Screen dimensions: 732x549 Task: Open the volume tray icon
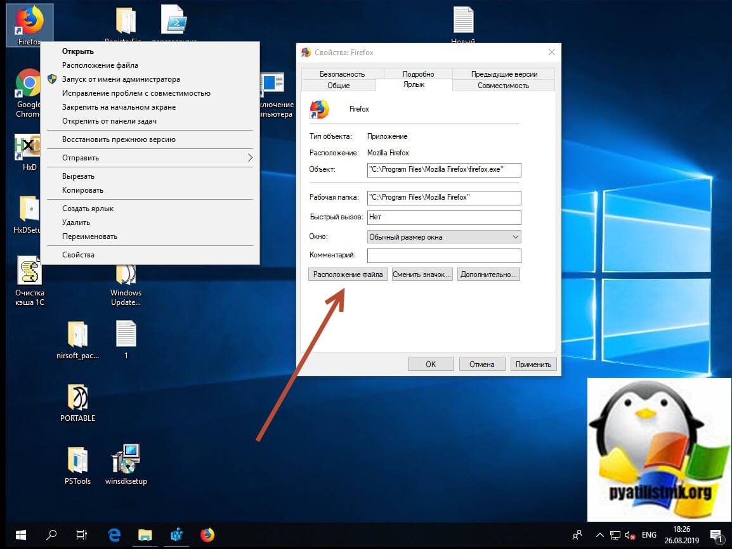[x=631, y=536]
